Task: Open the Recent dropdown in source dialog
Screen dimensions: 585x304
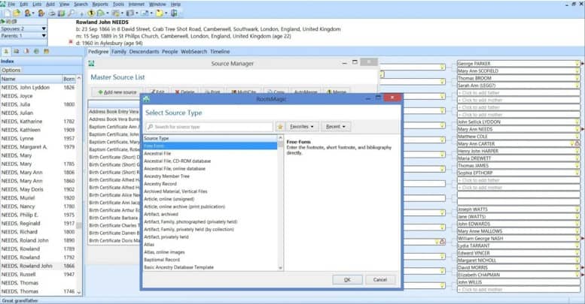Action: point(336,127)
